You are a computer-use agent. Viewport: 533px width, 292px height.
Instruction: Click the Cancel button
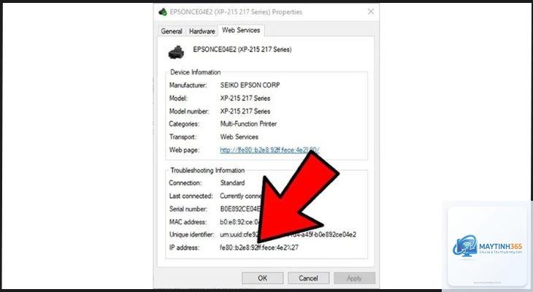click(308, 278)
